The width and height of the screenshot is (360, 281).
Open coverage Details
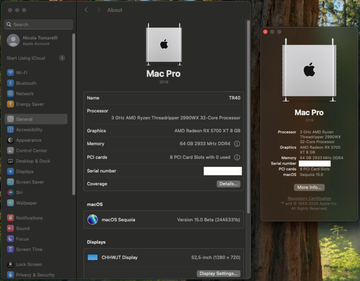(x=229, y=183)
